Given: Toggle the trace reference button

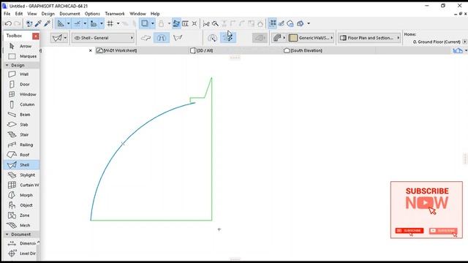Looking at the screenshot, I should point(145,23).
